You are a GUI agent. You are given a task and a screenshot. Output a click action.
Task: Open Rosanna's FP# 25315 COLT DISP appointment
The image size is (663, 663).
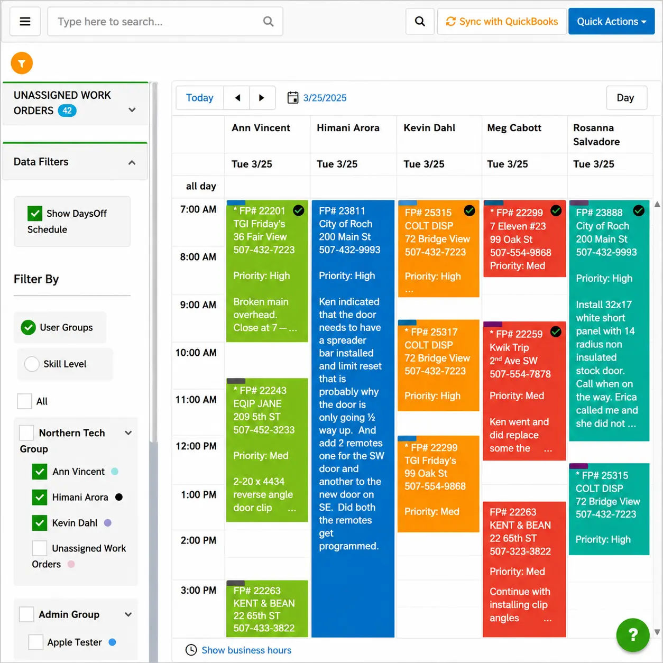(609, 510)
